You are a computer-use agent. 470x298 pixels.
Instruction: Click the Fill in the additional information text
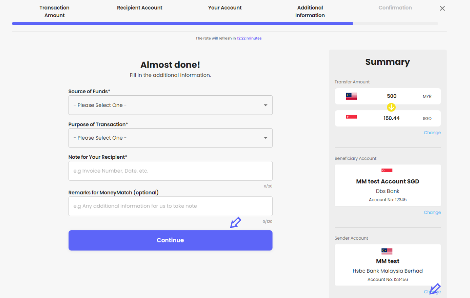click(x=170, y=75)
